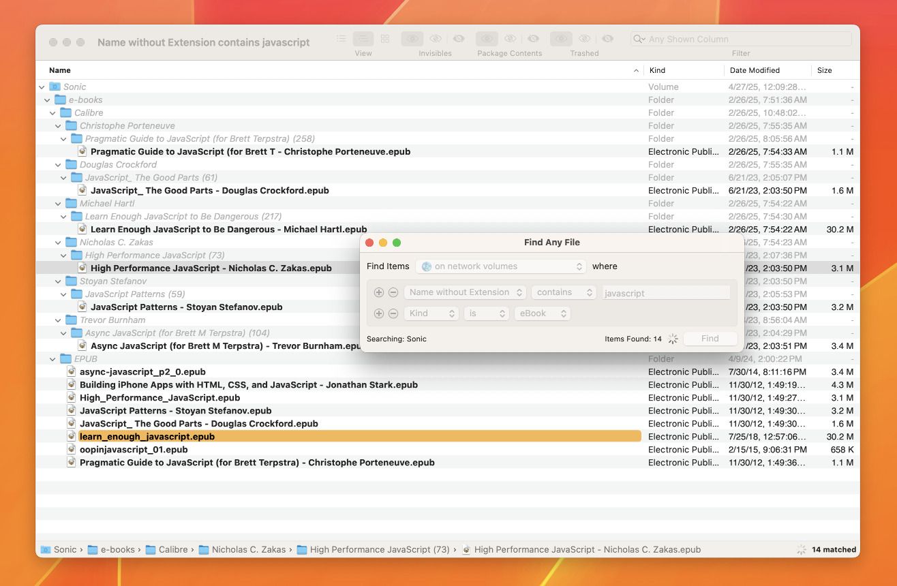Toggle Package Contents visibility off
Screen dimensions: 897x586
click(510, 39)
